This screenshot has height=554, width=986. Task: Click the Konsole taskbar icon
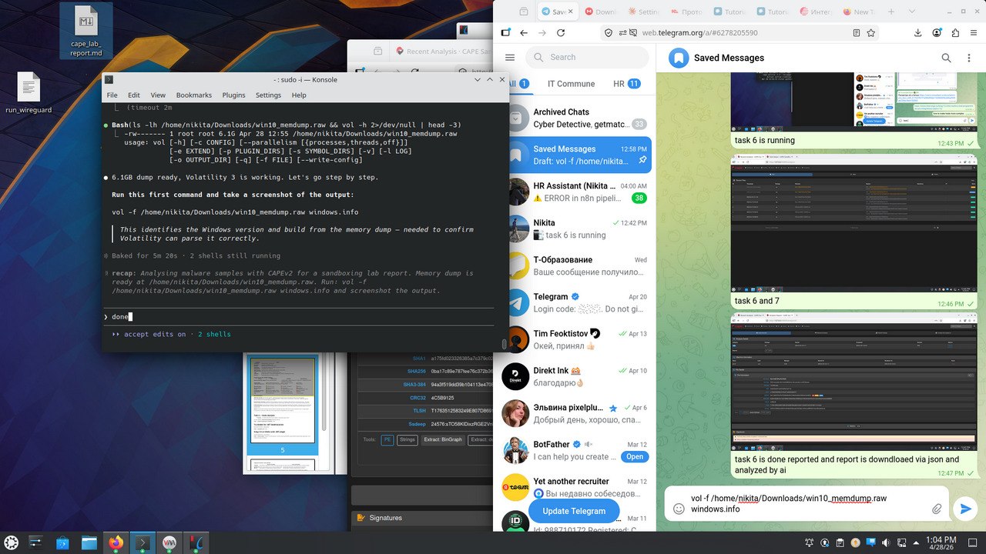pyautogui.click(x=142, y=542)
